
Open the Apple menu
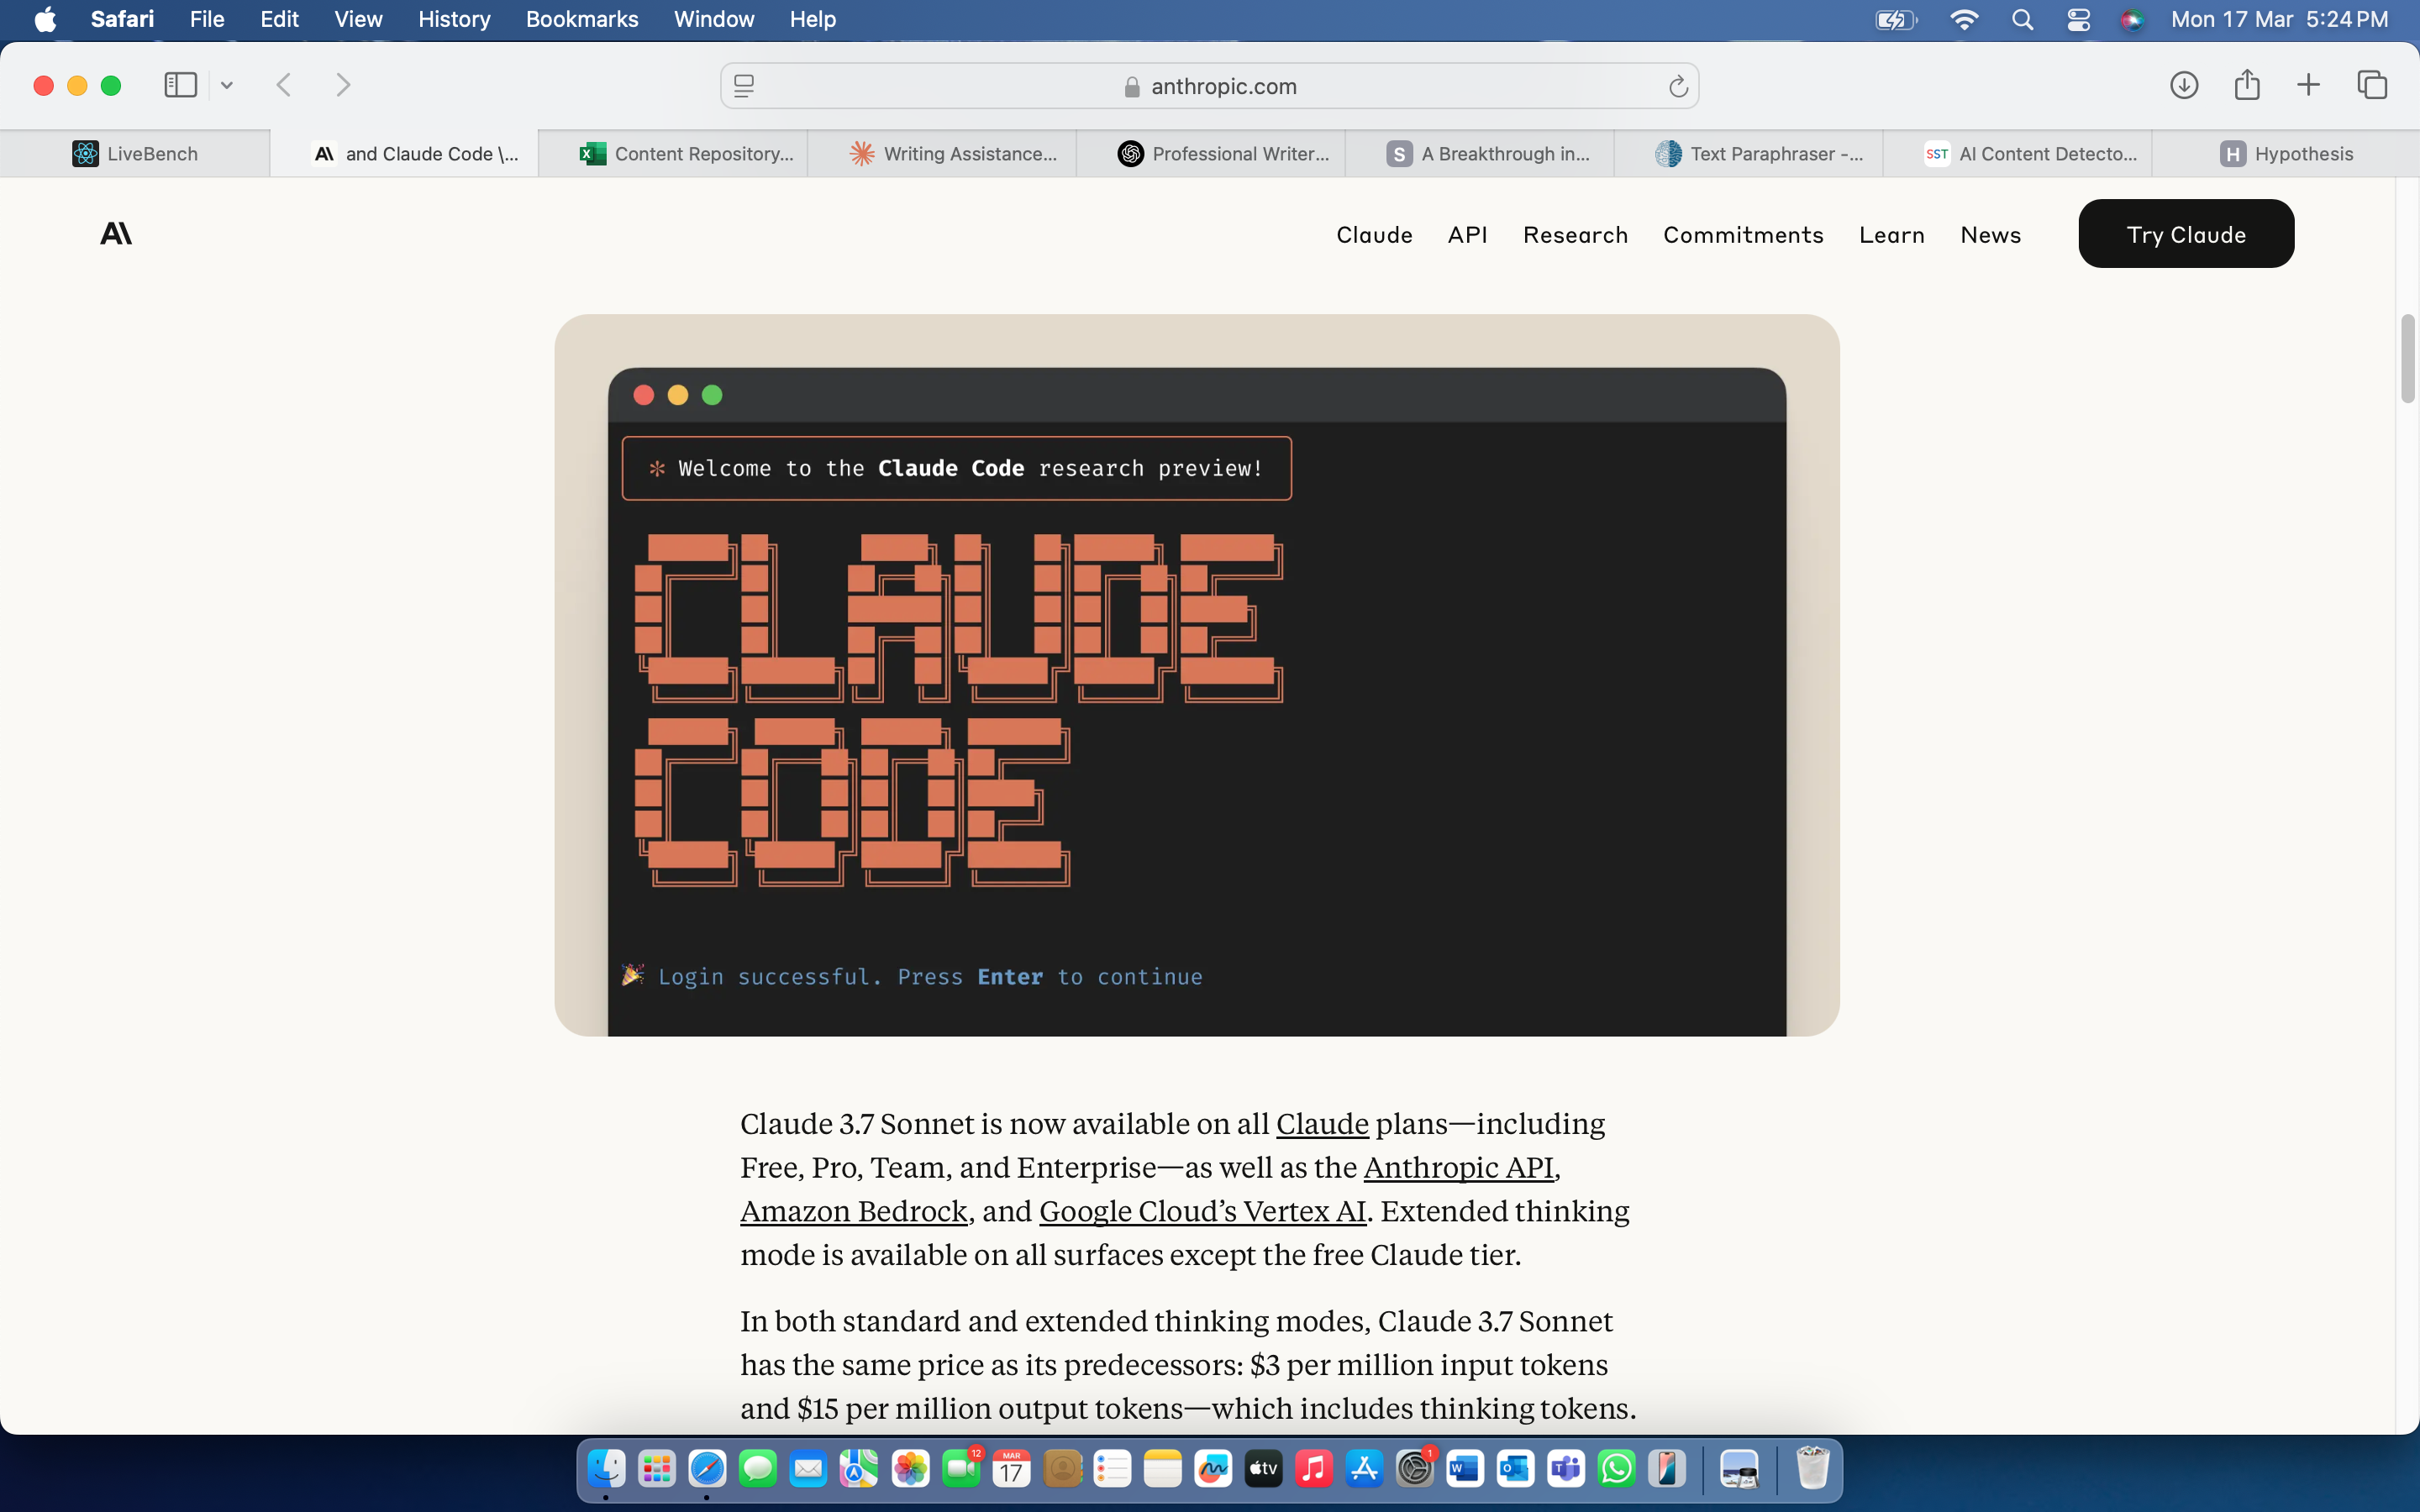tap(45, 19)
